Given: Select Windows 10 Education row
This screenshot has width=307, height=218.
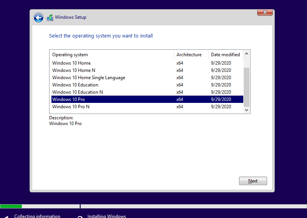Looking at the screenshot, I should pos(147,85).
